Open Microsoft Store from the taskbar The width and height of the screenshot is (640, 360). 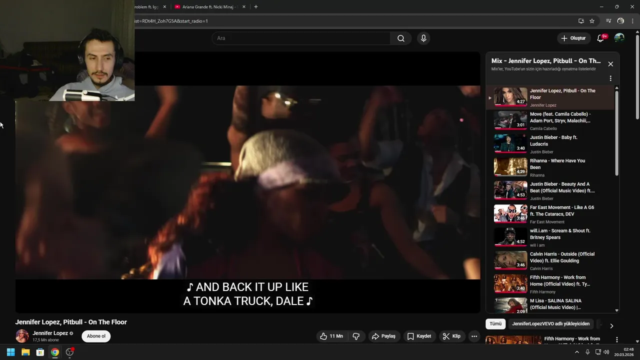pyautogui.click(x=40, y=352)
